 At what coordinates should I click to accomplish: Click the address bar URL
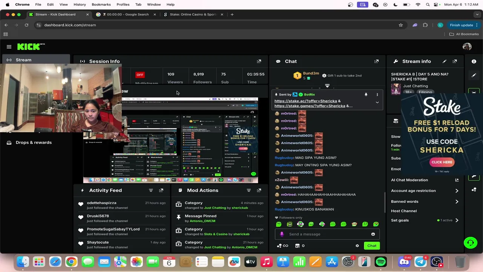point(70,25)
